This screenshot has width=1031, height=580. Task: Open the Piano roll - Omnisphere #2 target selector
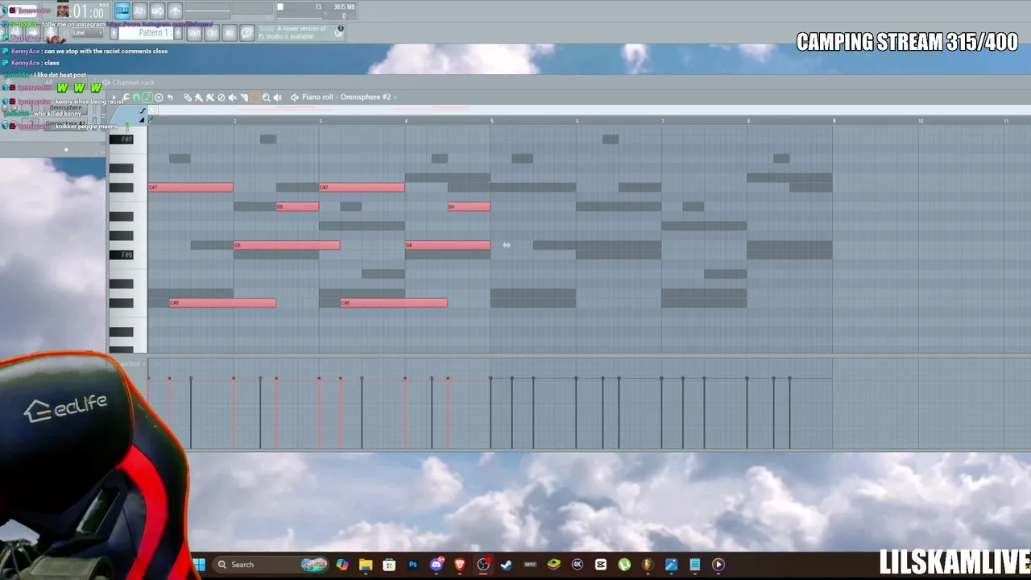pyautogui.click(x=346, y=97)
